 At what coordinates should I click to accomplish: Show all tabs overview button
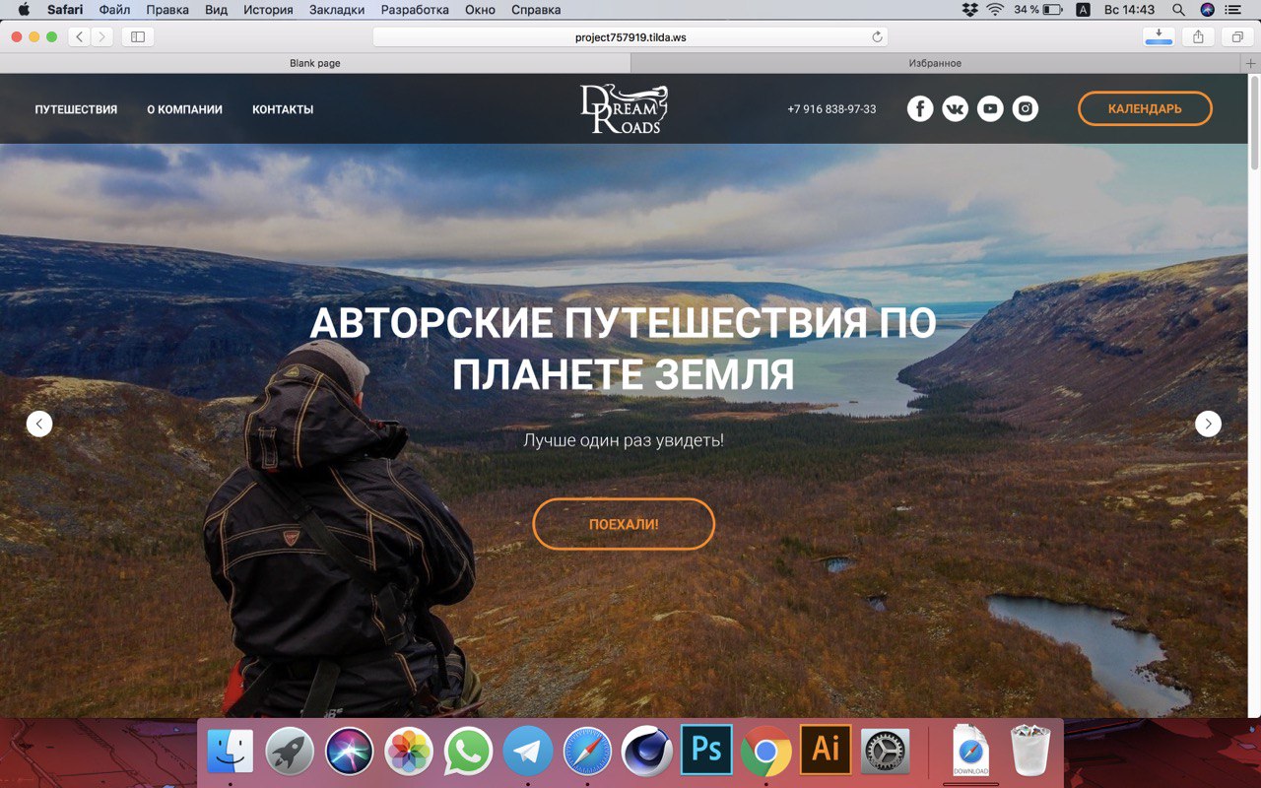pyautogui.click(x=1236, y=36)
